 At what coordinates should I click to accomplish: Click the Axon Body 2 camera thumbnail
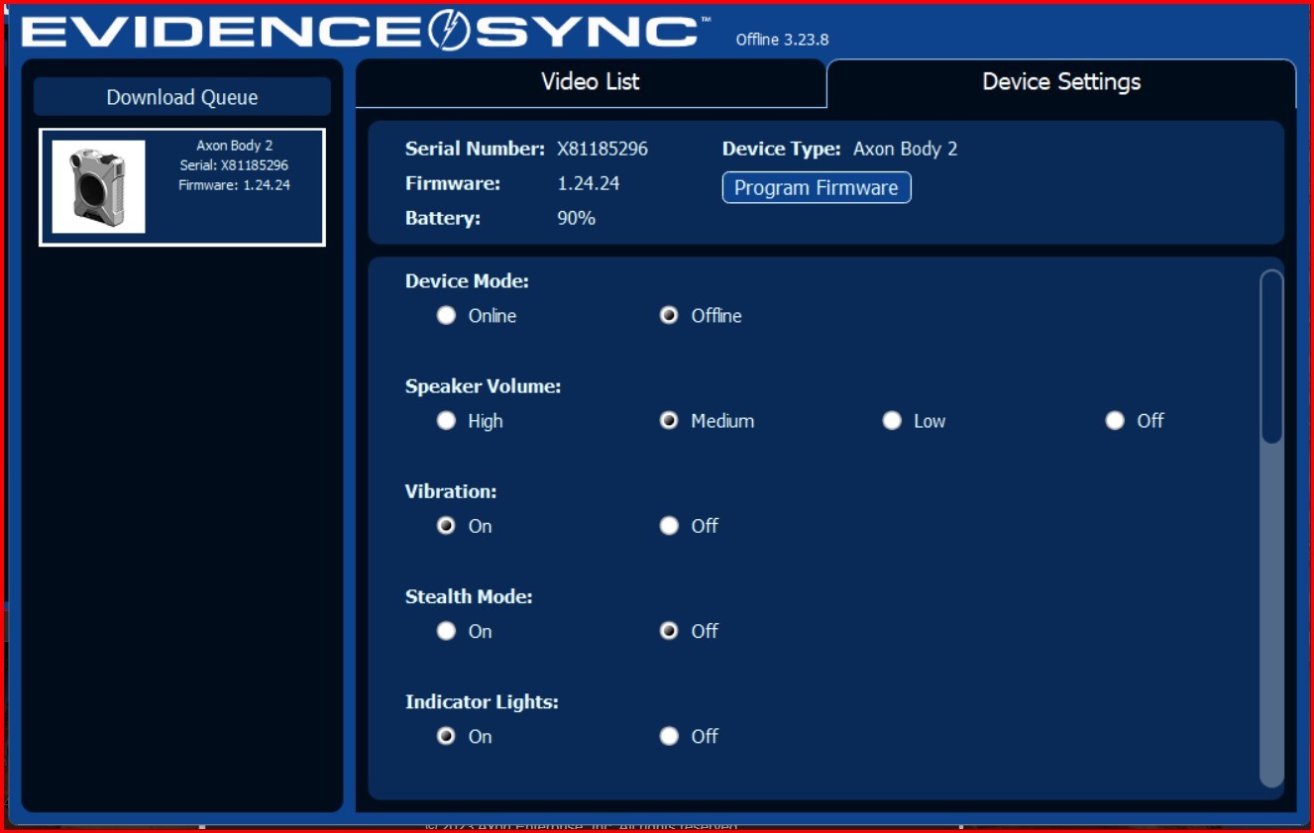[x=98, y=186]
